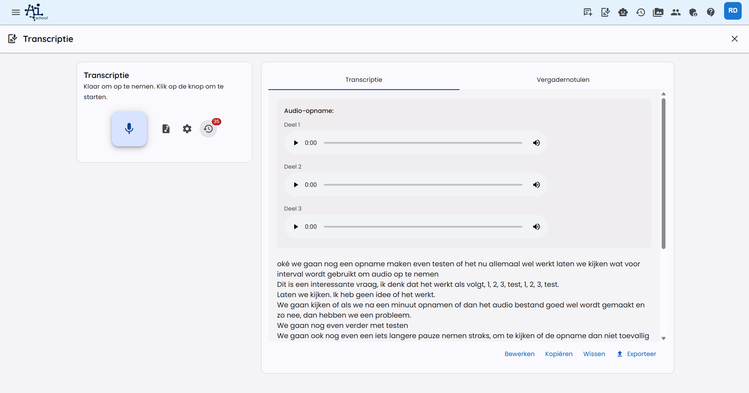The height and width of the screenshot is (393, 749).
Task: Open the image gallery icon
Action: click(x=658, y=12)
